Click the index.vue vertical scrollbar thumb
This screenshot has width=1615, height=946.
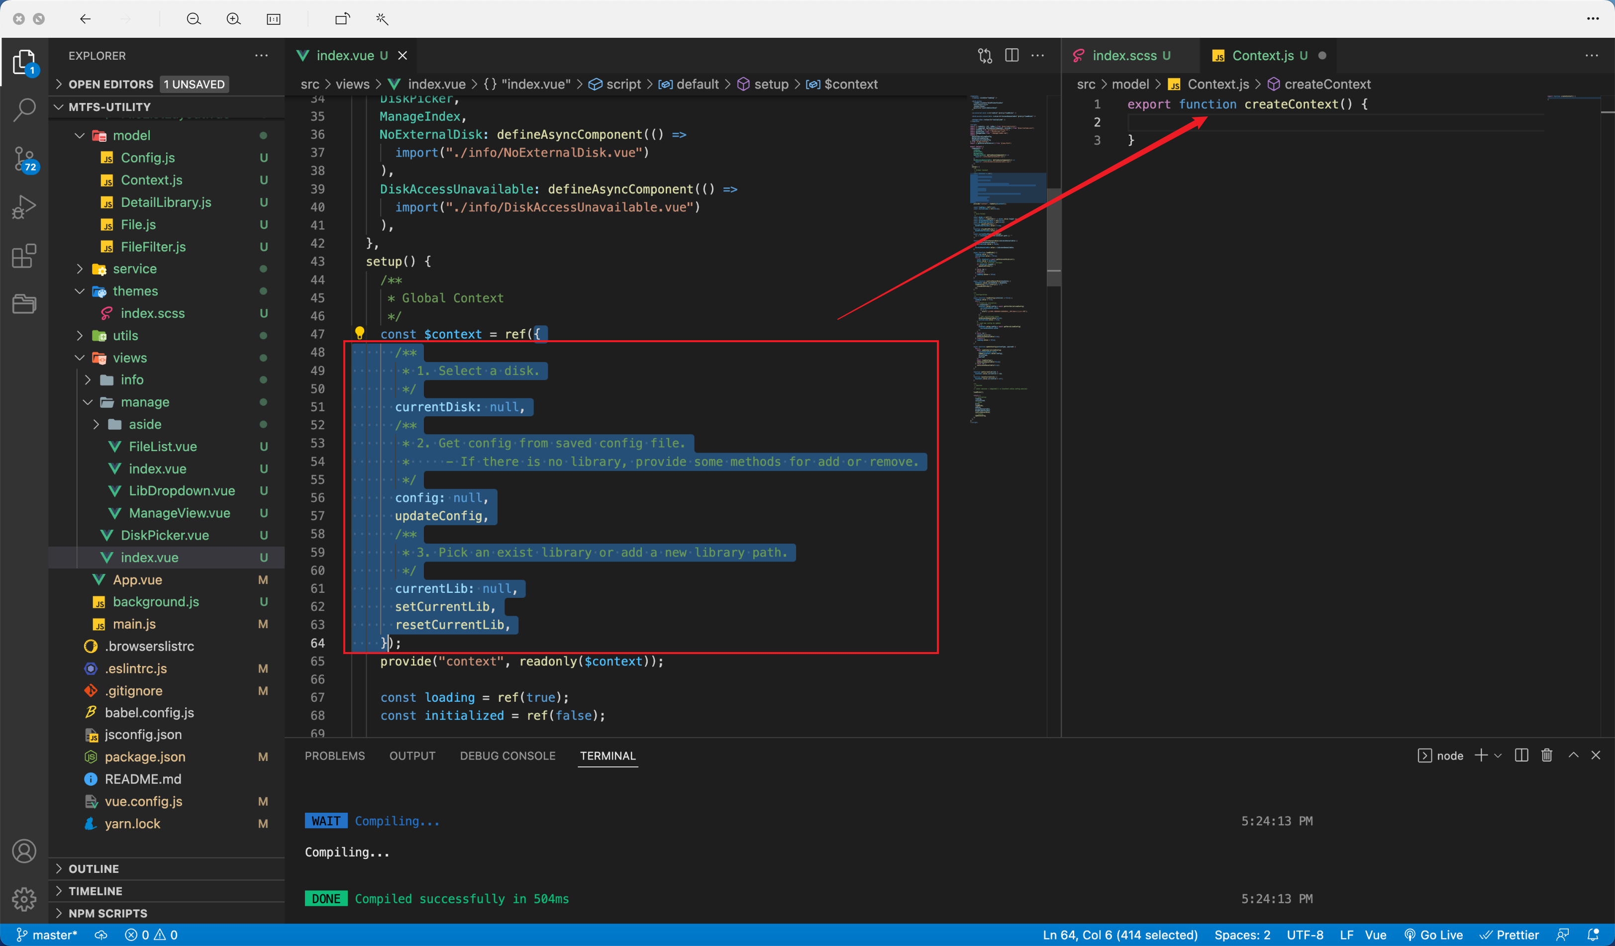coord(1054,237)
